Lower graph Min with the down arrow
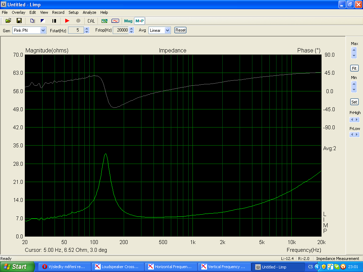This screenshot has height=272, width=363. 354,90
